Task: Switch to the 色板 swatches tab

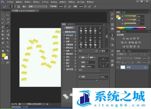Action: 124,12
